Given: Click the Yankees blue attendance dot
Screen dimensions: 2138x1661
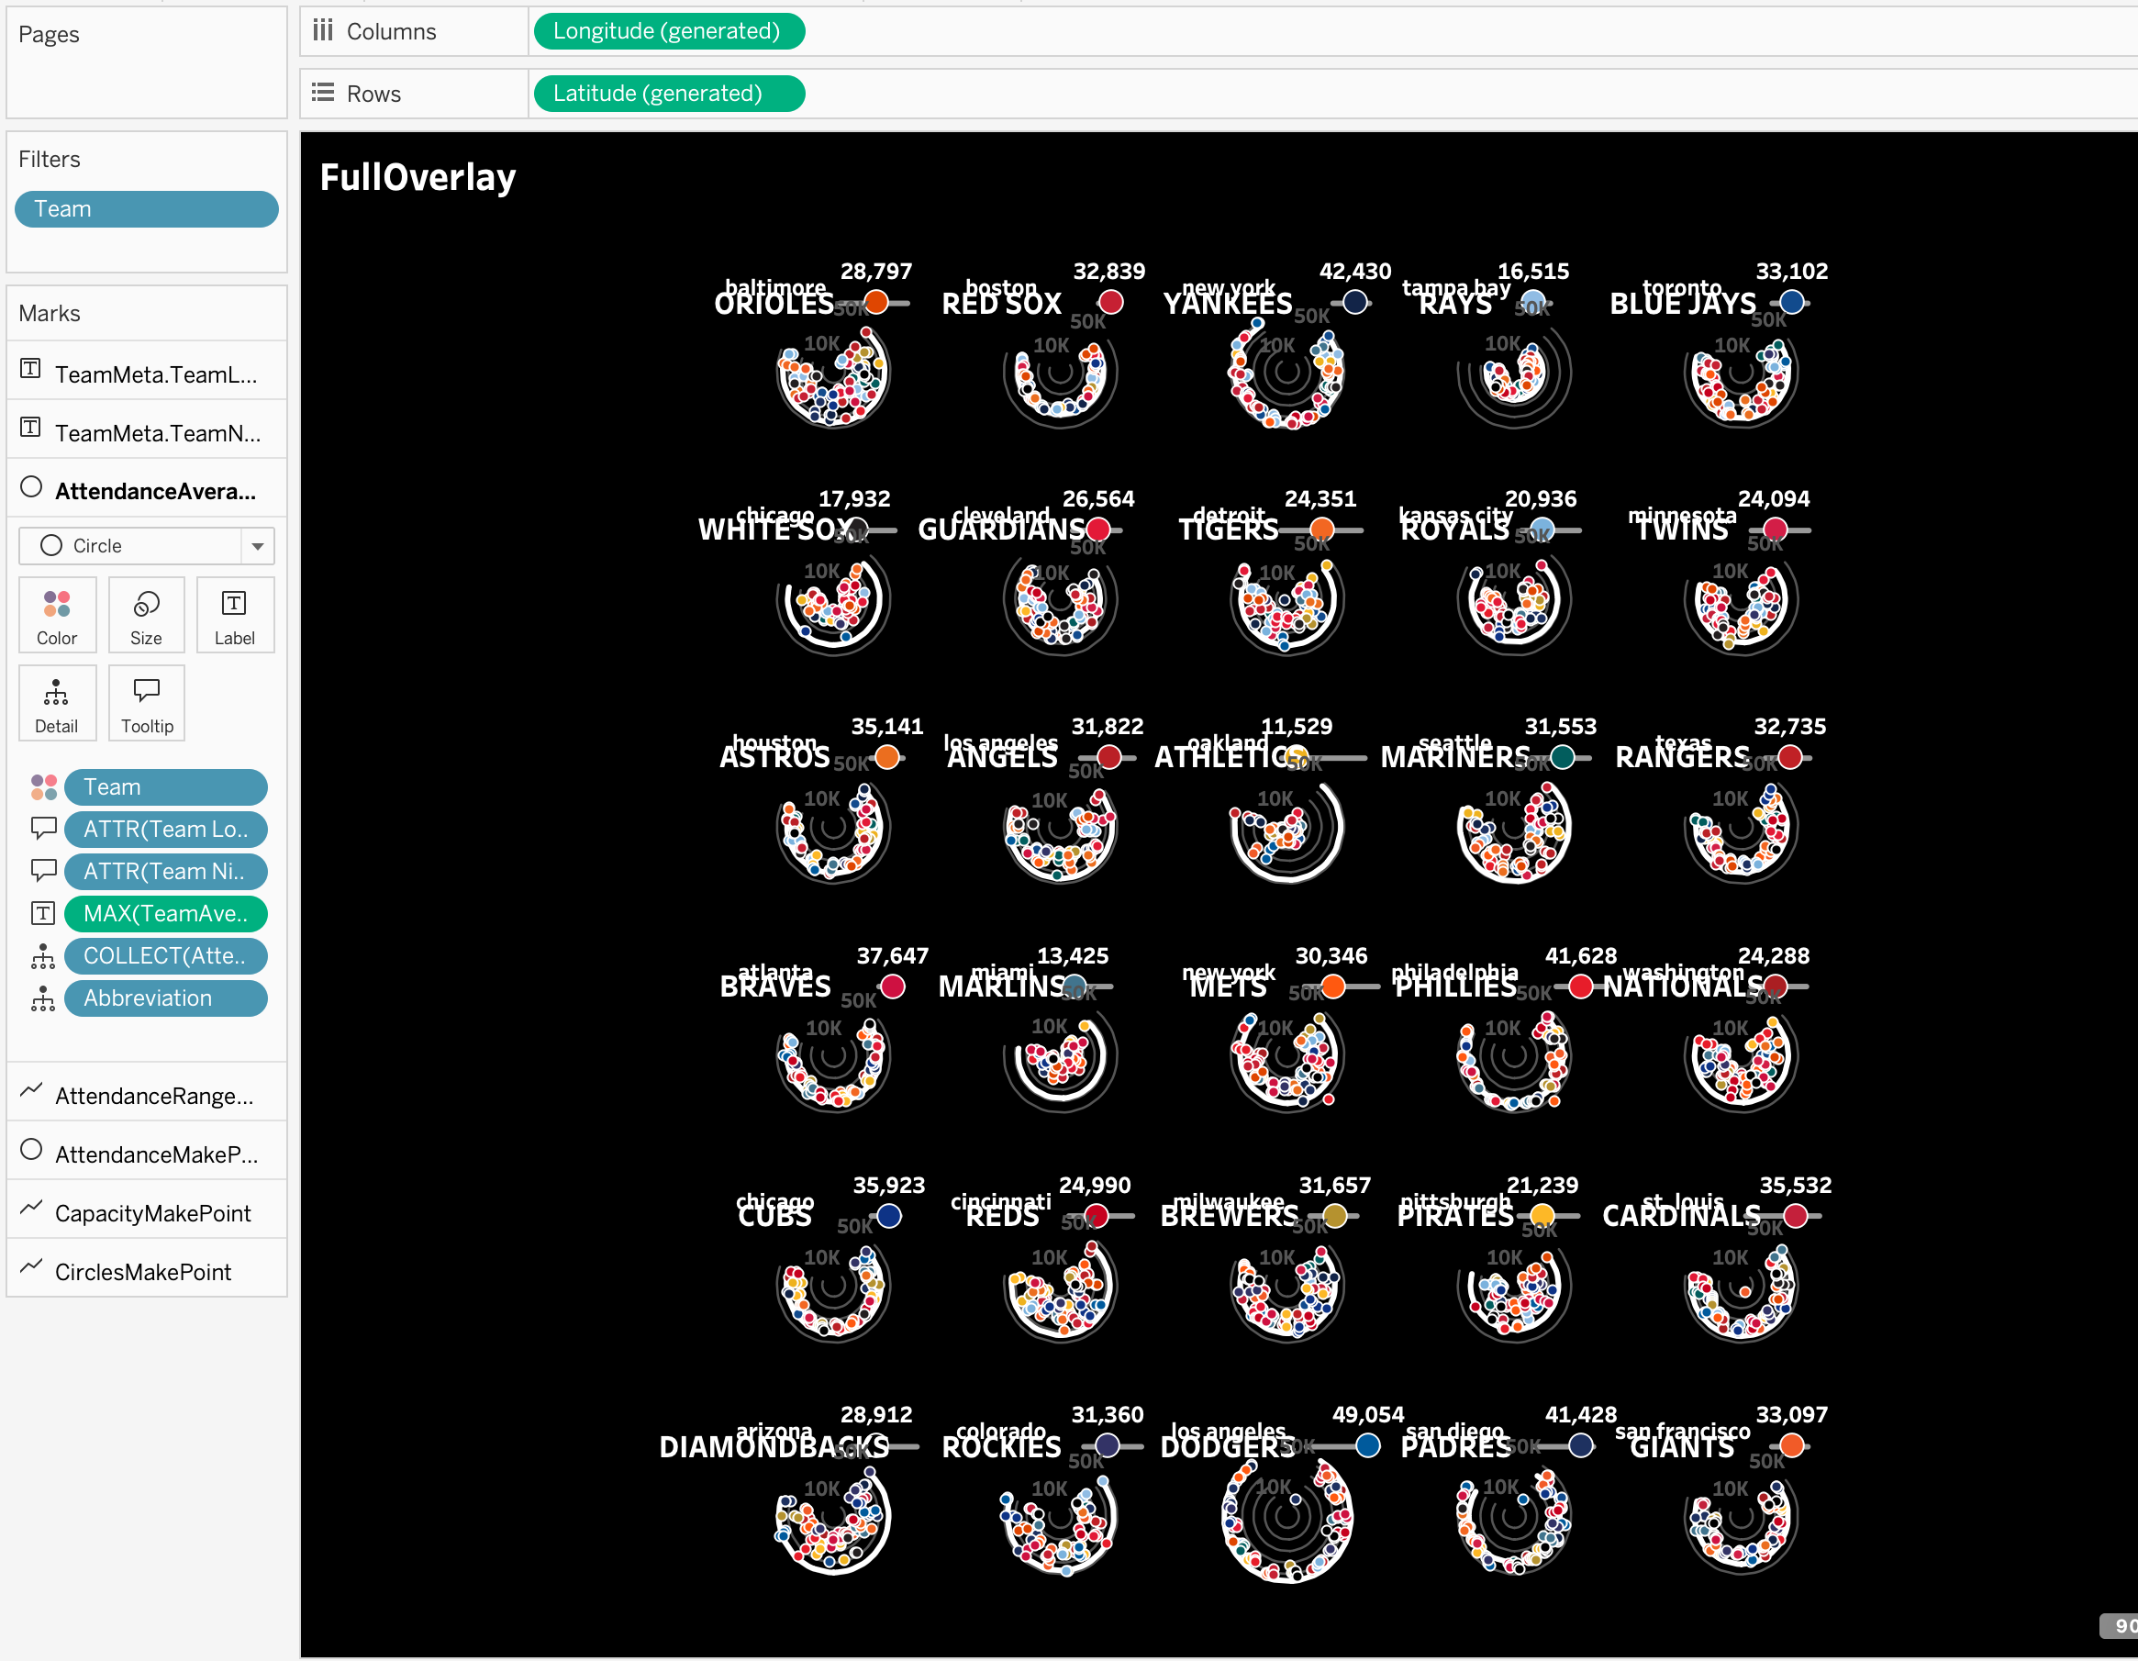Looking at the screenshot, I should [1355, 302].
